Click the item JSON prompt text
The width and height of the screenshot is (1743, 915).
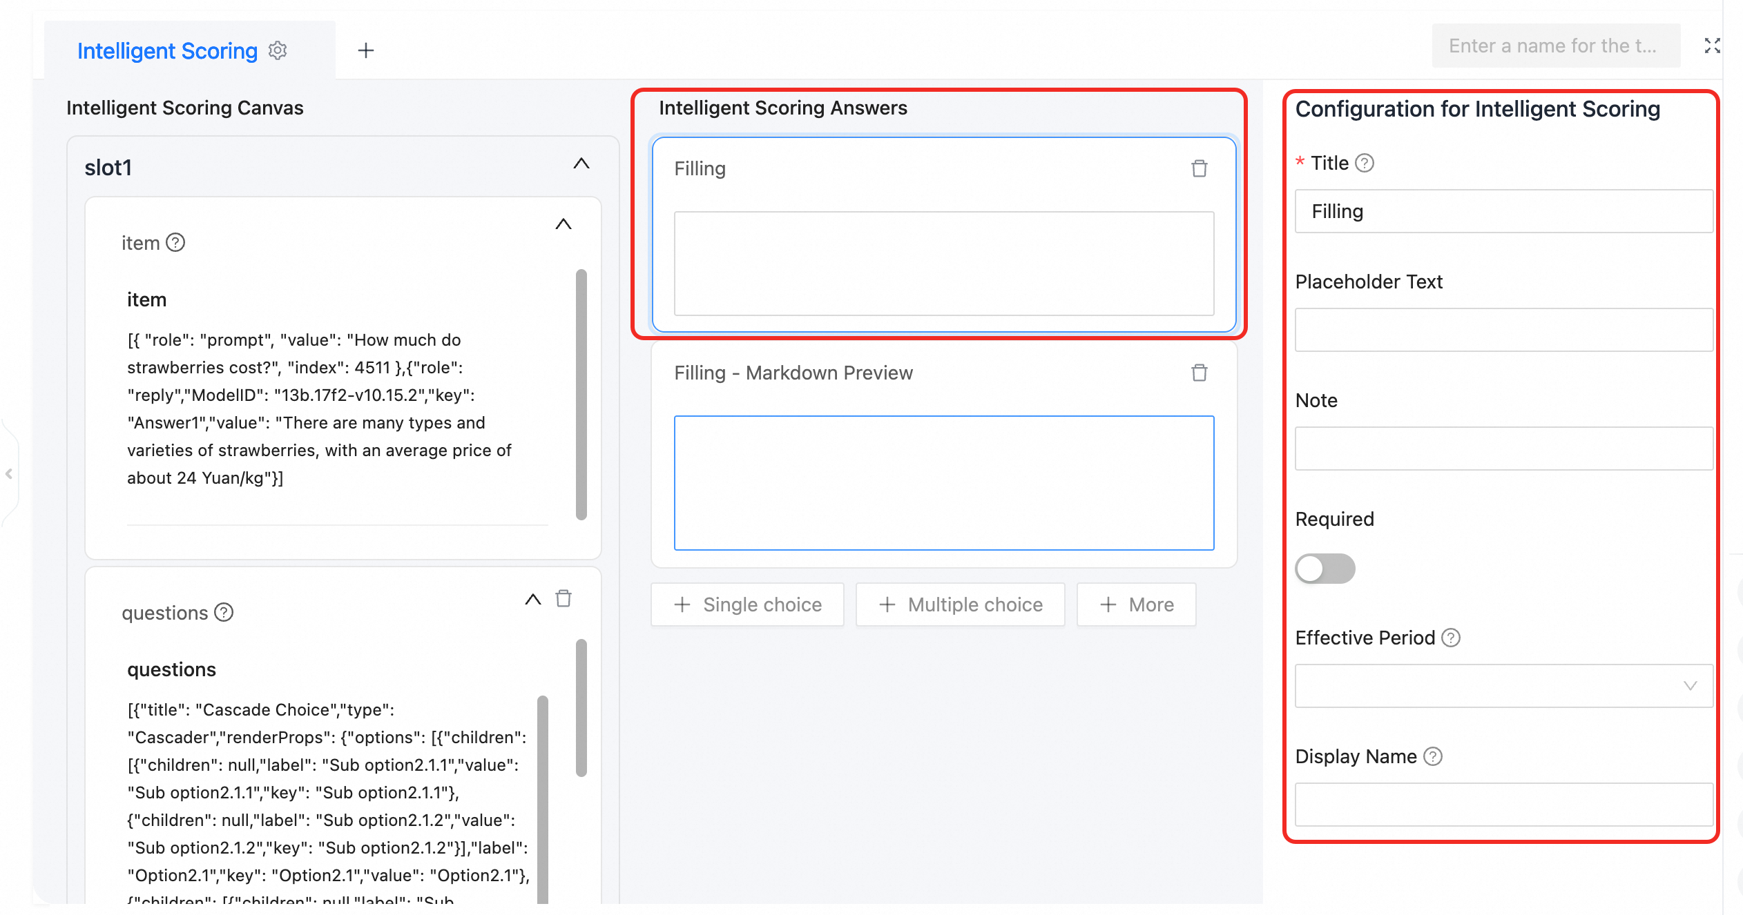pyautogui.click(x=319, y=409)
